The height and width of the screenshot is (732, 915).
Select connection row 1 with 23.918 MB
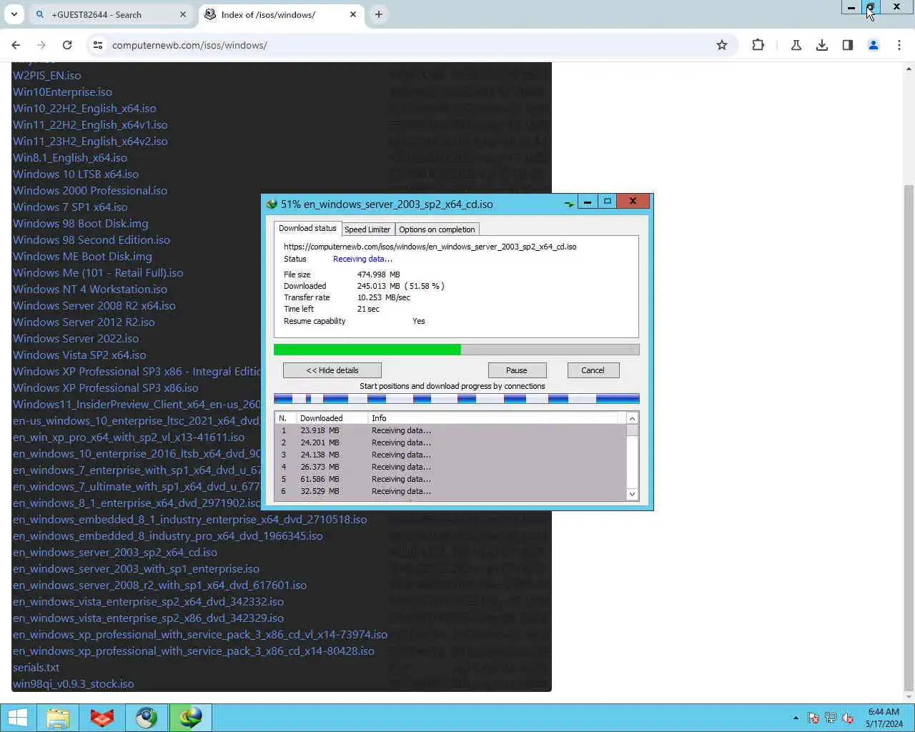tap(450, 430)
